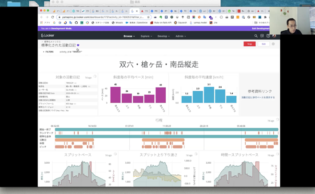Open the GitHub bookmark icon
Image resolution: width=315 pixels, height=194 pixels.
click(x=76, y=23)
